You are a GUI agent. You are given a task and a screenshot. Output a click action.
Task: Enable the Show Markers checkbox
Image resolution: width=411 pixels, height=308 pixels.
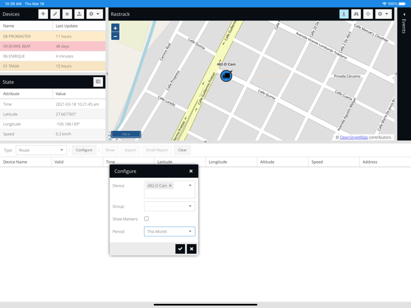pos(147,219)
